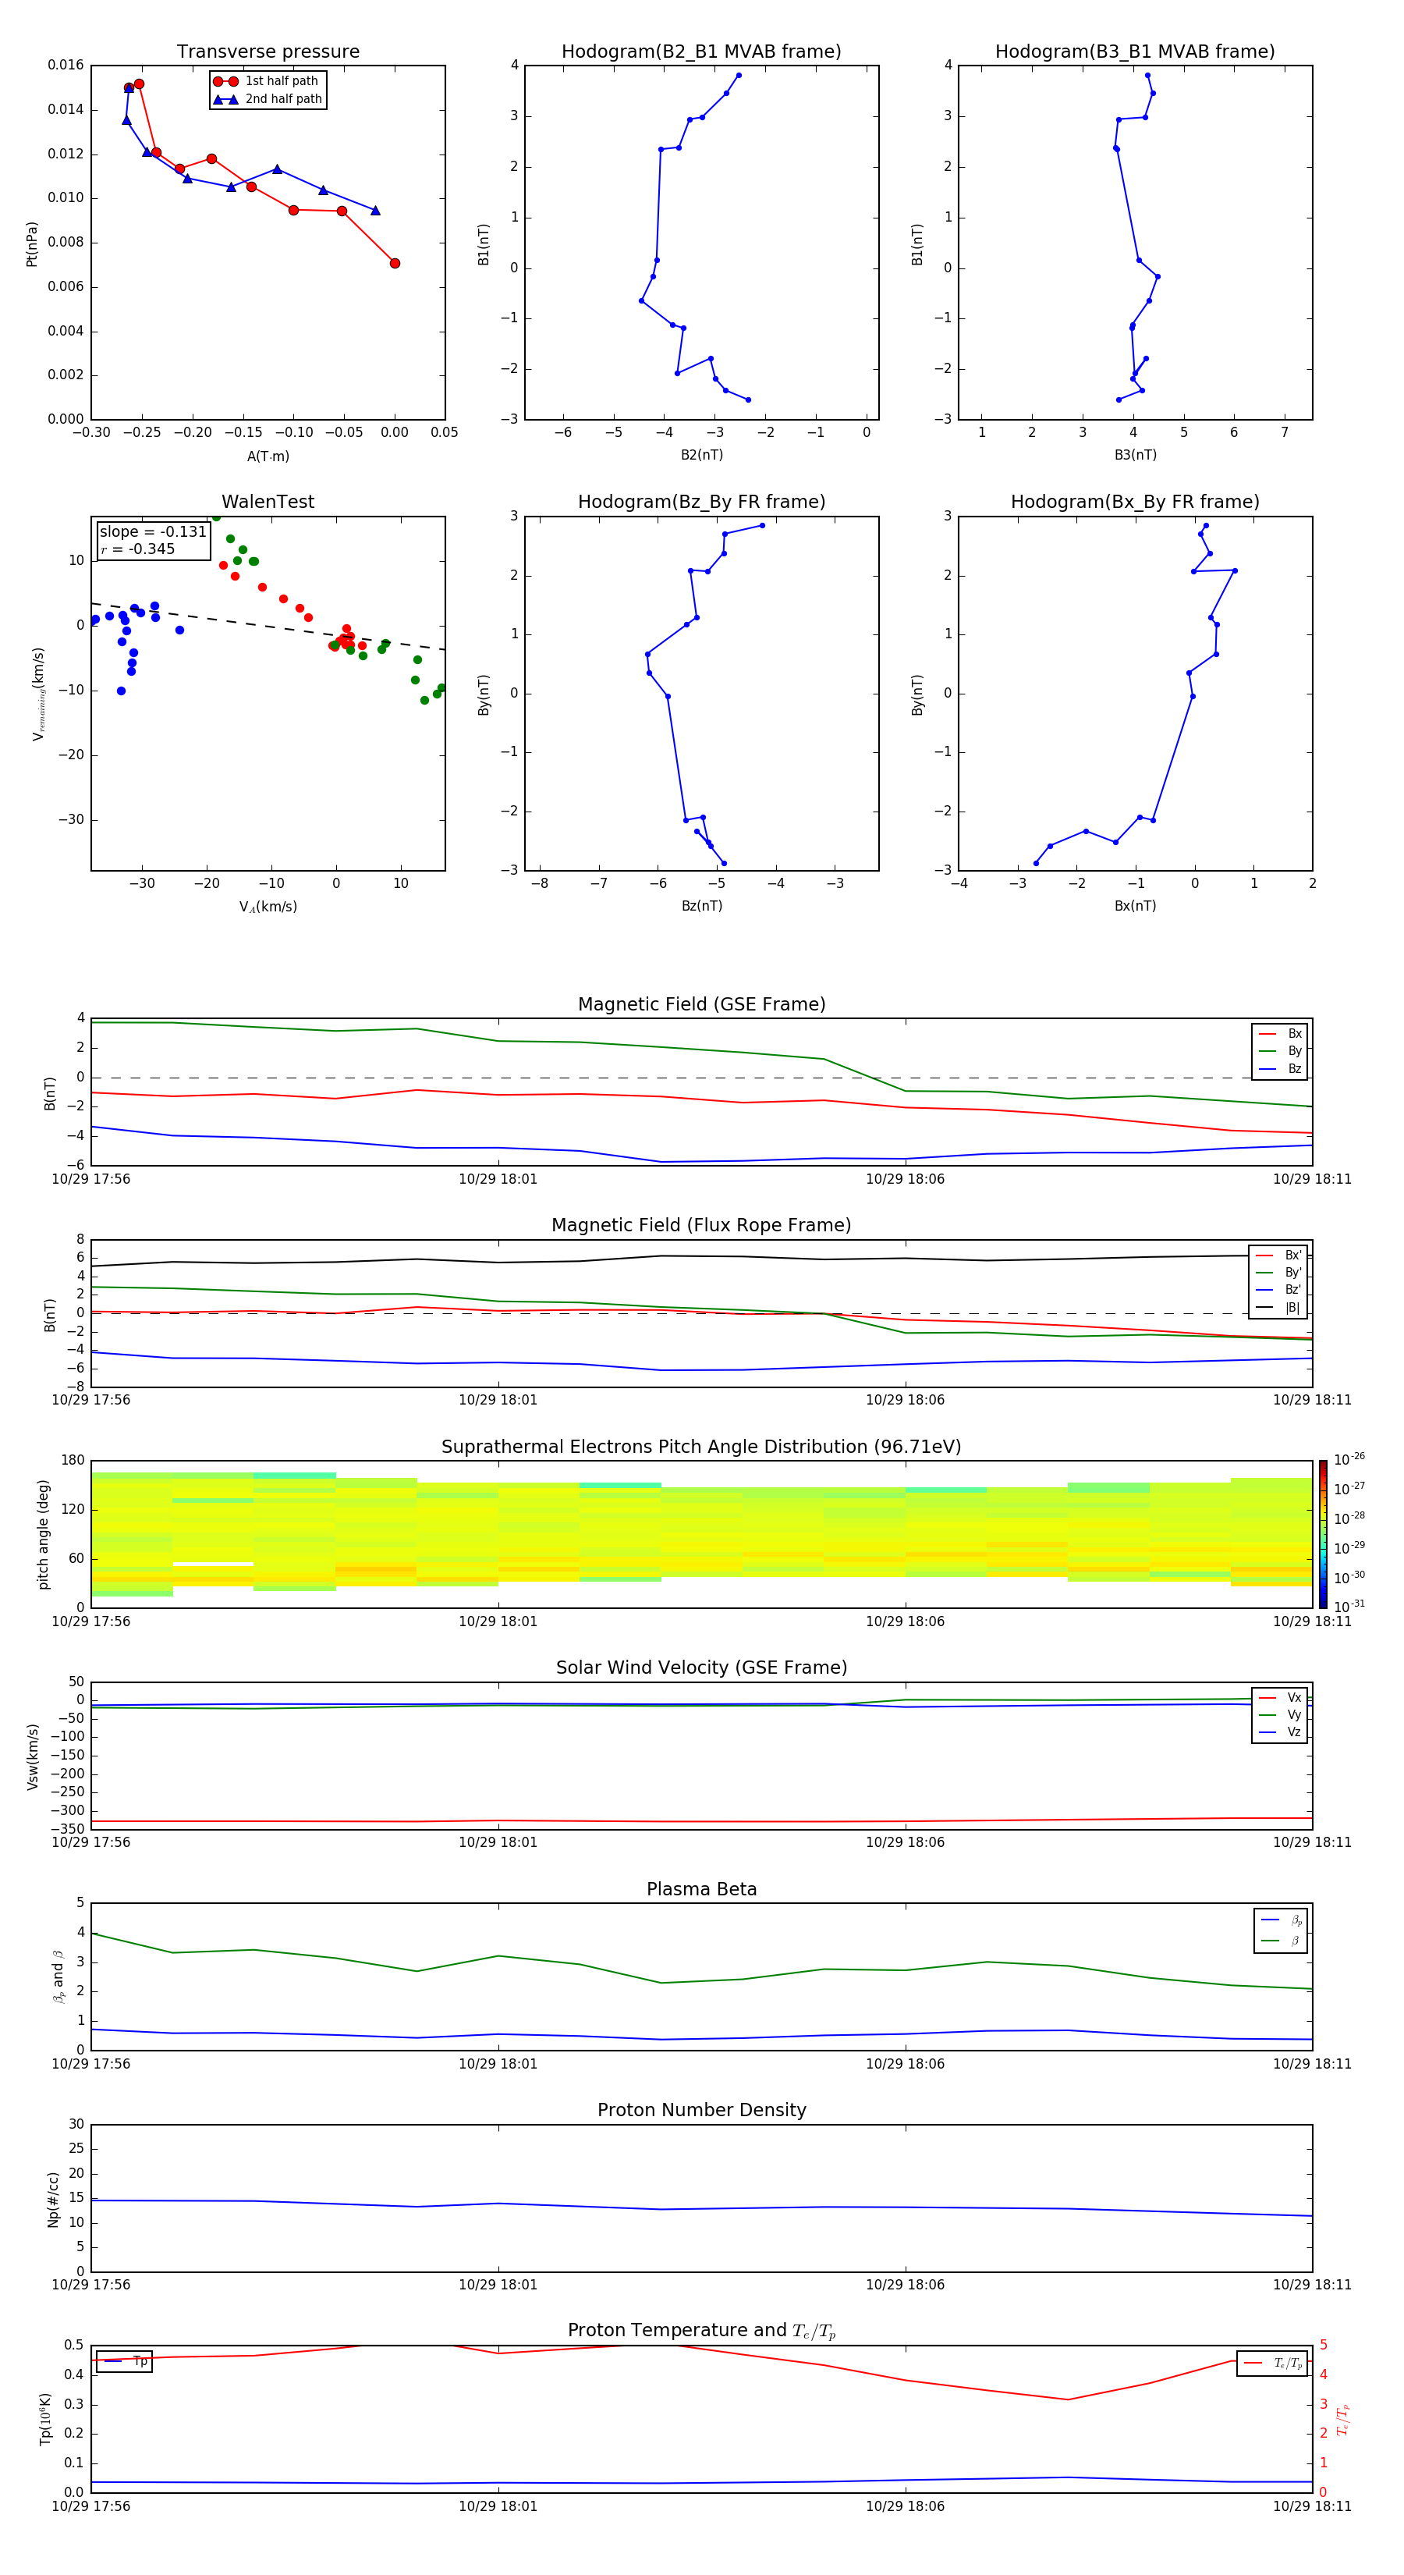Viewport: 1404px width, 2575px height.
Task: Click the 'B3(nT)' x-axis label
Action: point(1135,455)
